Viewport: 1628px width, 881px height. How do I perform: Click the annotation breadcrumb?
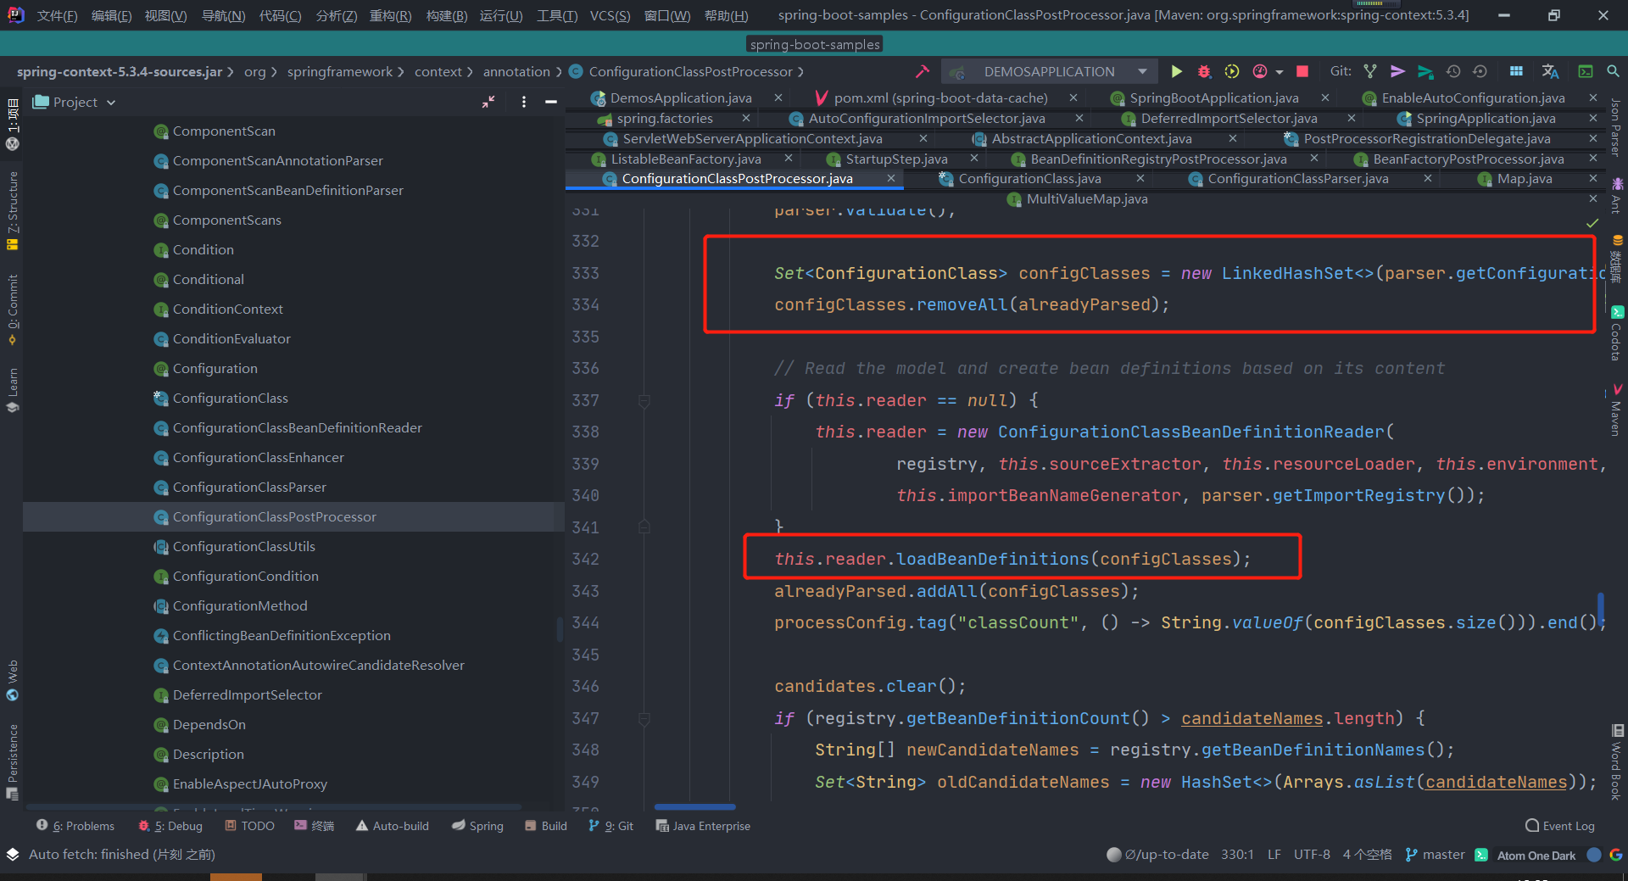click(x=516, y=72)
